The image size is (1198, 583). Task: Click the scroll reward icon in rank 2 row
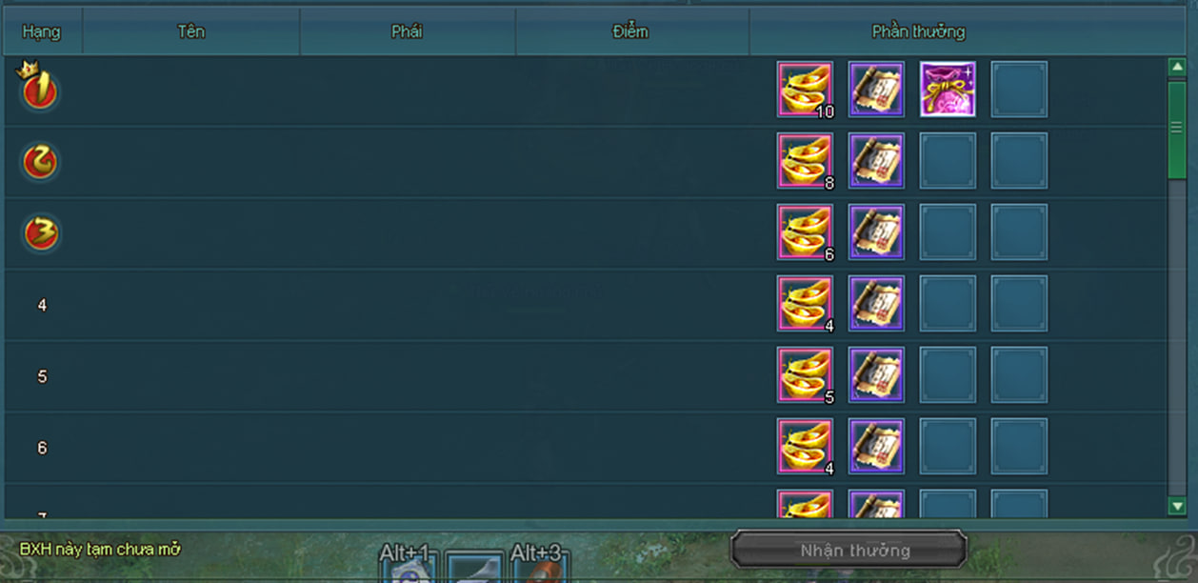coord(876,161)
